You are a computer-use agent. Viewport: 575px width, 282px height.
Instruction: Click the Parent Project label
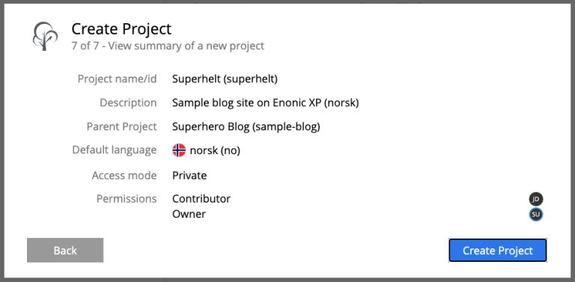click(121, 126)
